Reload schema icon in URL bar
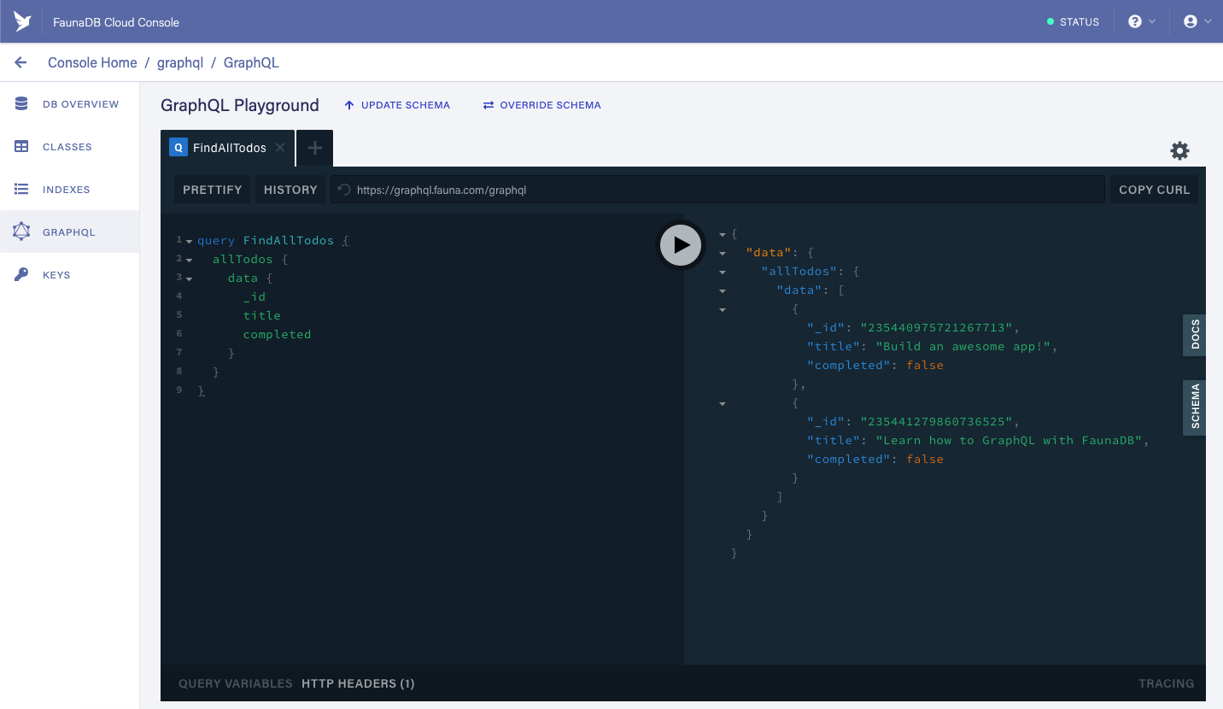This screenshot has width=1223, height=709. tap(344, 190)
